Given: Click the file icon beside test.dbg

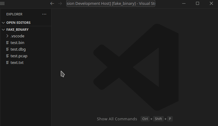Looking at the screenshot, I should (8, 49).
